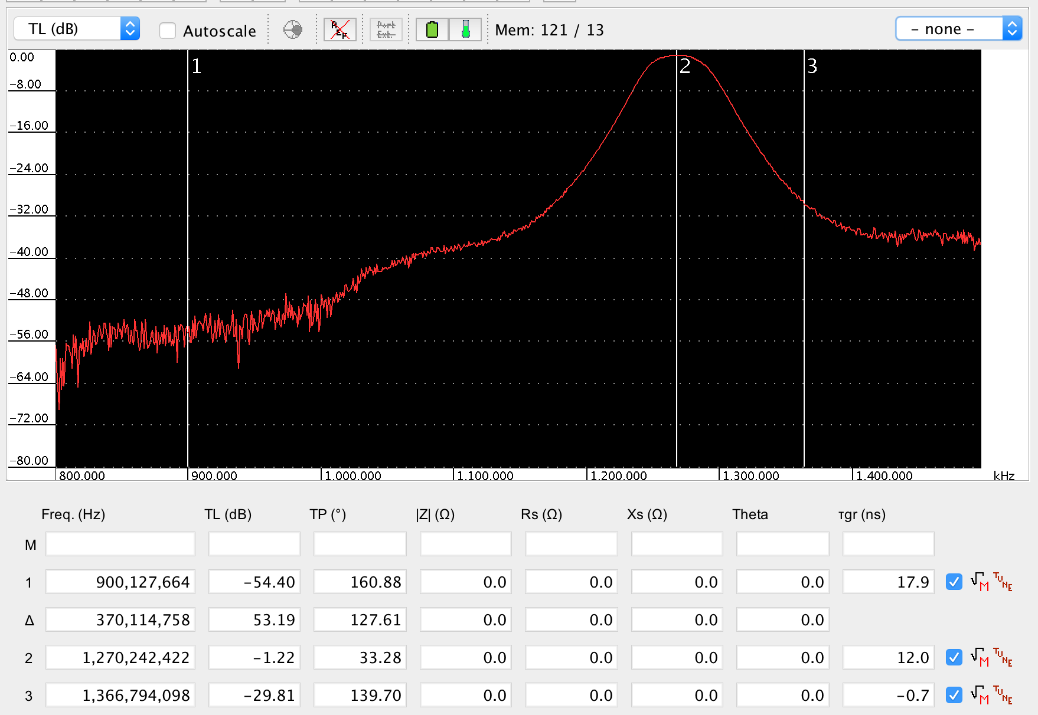Click the marker 2 frequency field 1,270,242,422

[x=120, y=657]
